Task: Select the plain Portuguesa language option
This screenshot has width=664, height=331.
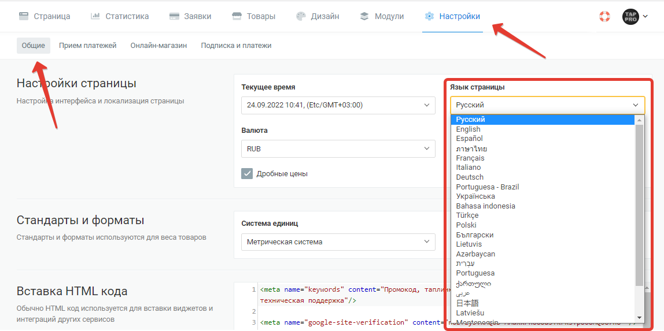Action: coord(543,273)
